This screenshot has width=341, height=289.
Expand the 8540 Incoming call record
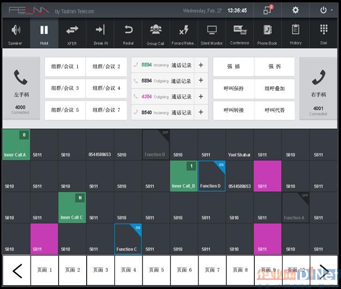pos(201,112)
